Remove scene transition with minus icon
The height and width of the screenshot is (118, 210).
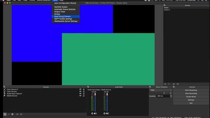coord(167,93)
